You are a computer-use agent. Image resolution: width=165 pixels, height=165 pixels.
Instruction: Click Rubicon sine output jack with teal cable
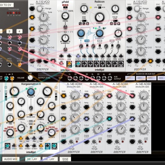(x=78, y=63)
